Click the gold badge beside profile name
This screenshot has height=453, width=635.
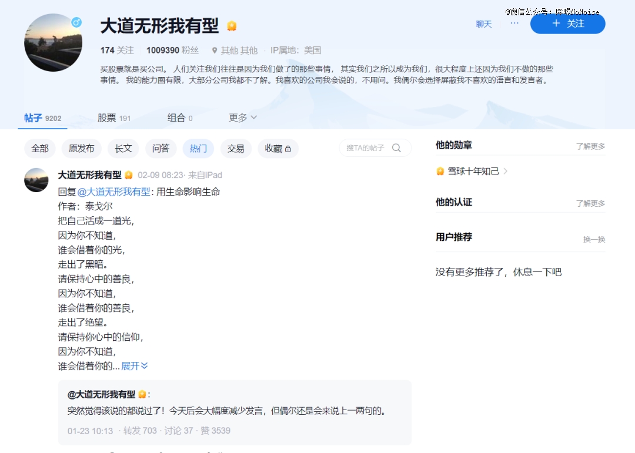pyautogui.click(x=232, y=26)
